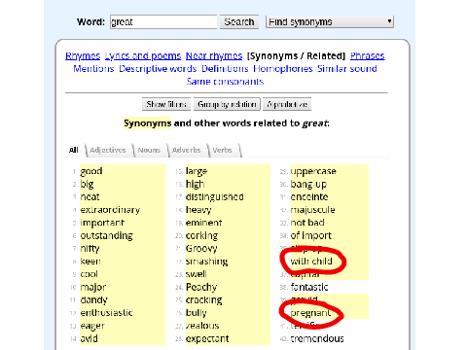Click the Alphabetize button
Screen dimensions: 467x350
(x=287, y=104)
